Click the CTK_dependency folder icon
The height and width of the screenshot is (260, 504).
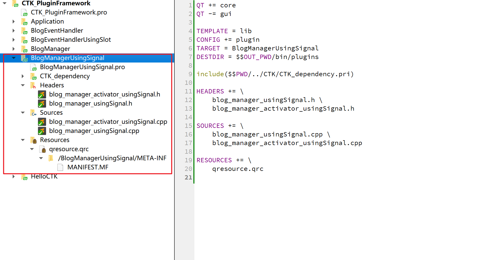coord(33,76)
